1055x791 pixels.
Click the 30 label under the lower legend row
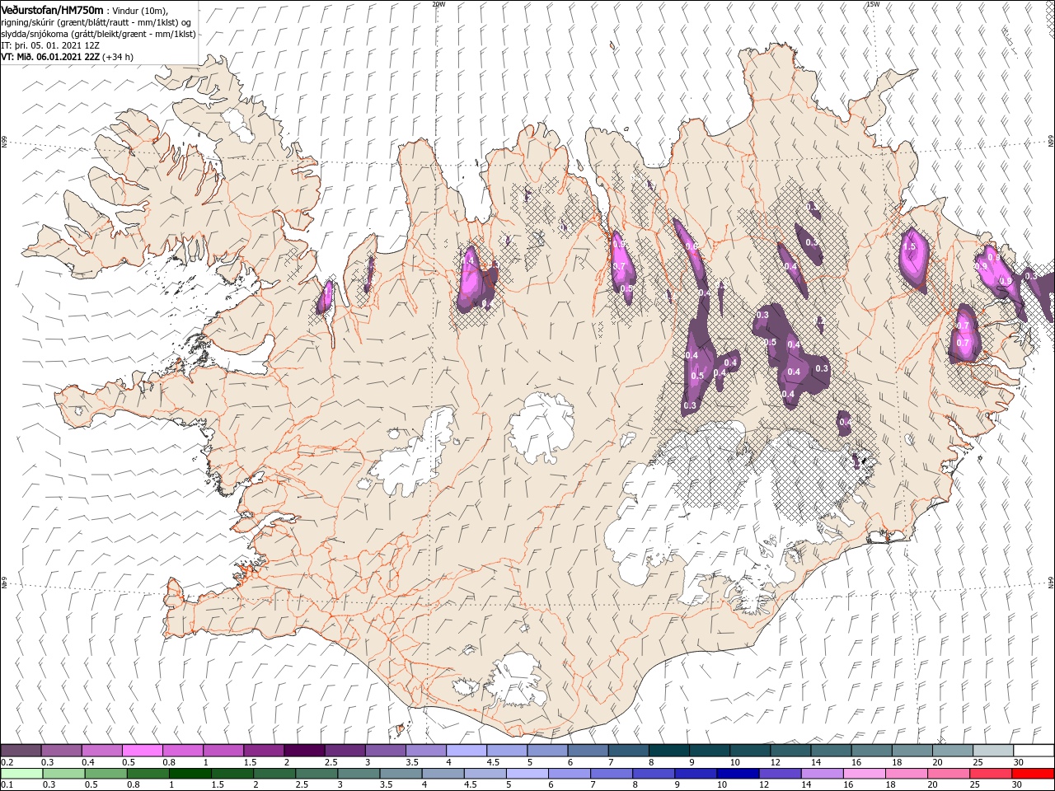pos(1016,785)
